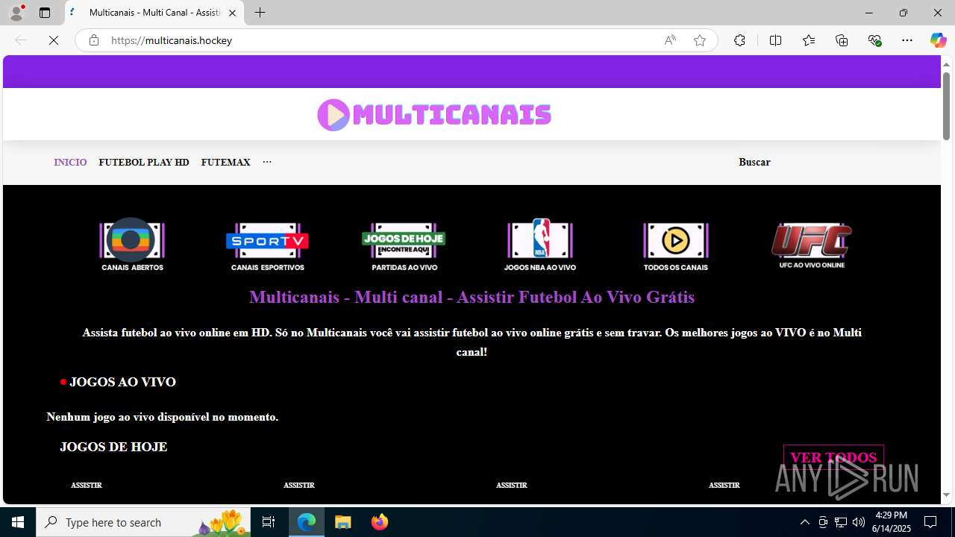The height and width of the screenshot is (537, 955).
Task: Open the Jogos NBA ao vivo icon
Action: [539, 245]
